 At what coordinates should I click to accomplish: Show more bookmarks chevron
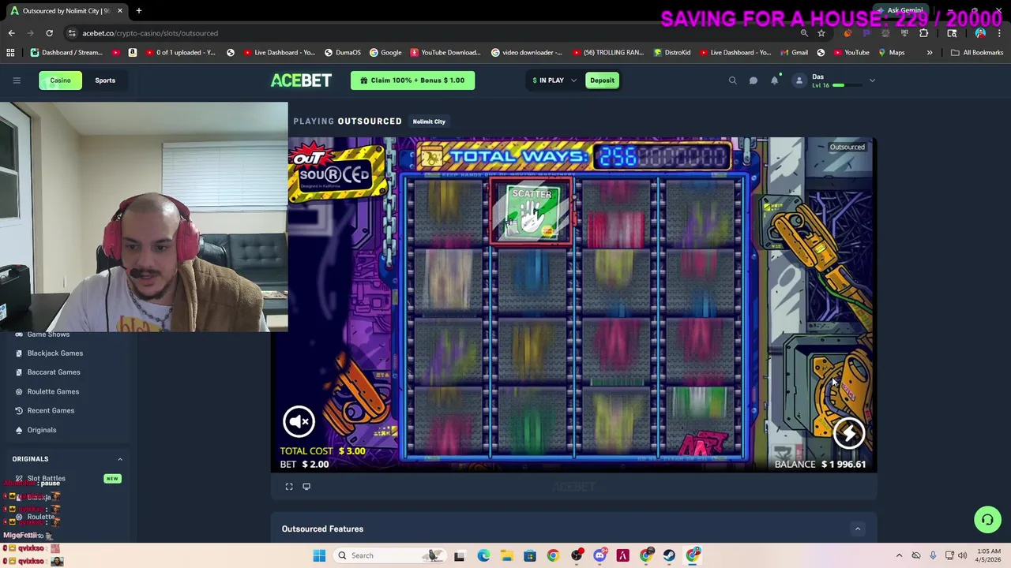click(x=930, y=53)
